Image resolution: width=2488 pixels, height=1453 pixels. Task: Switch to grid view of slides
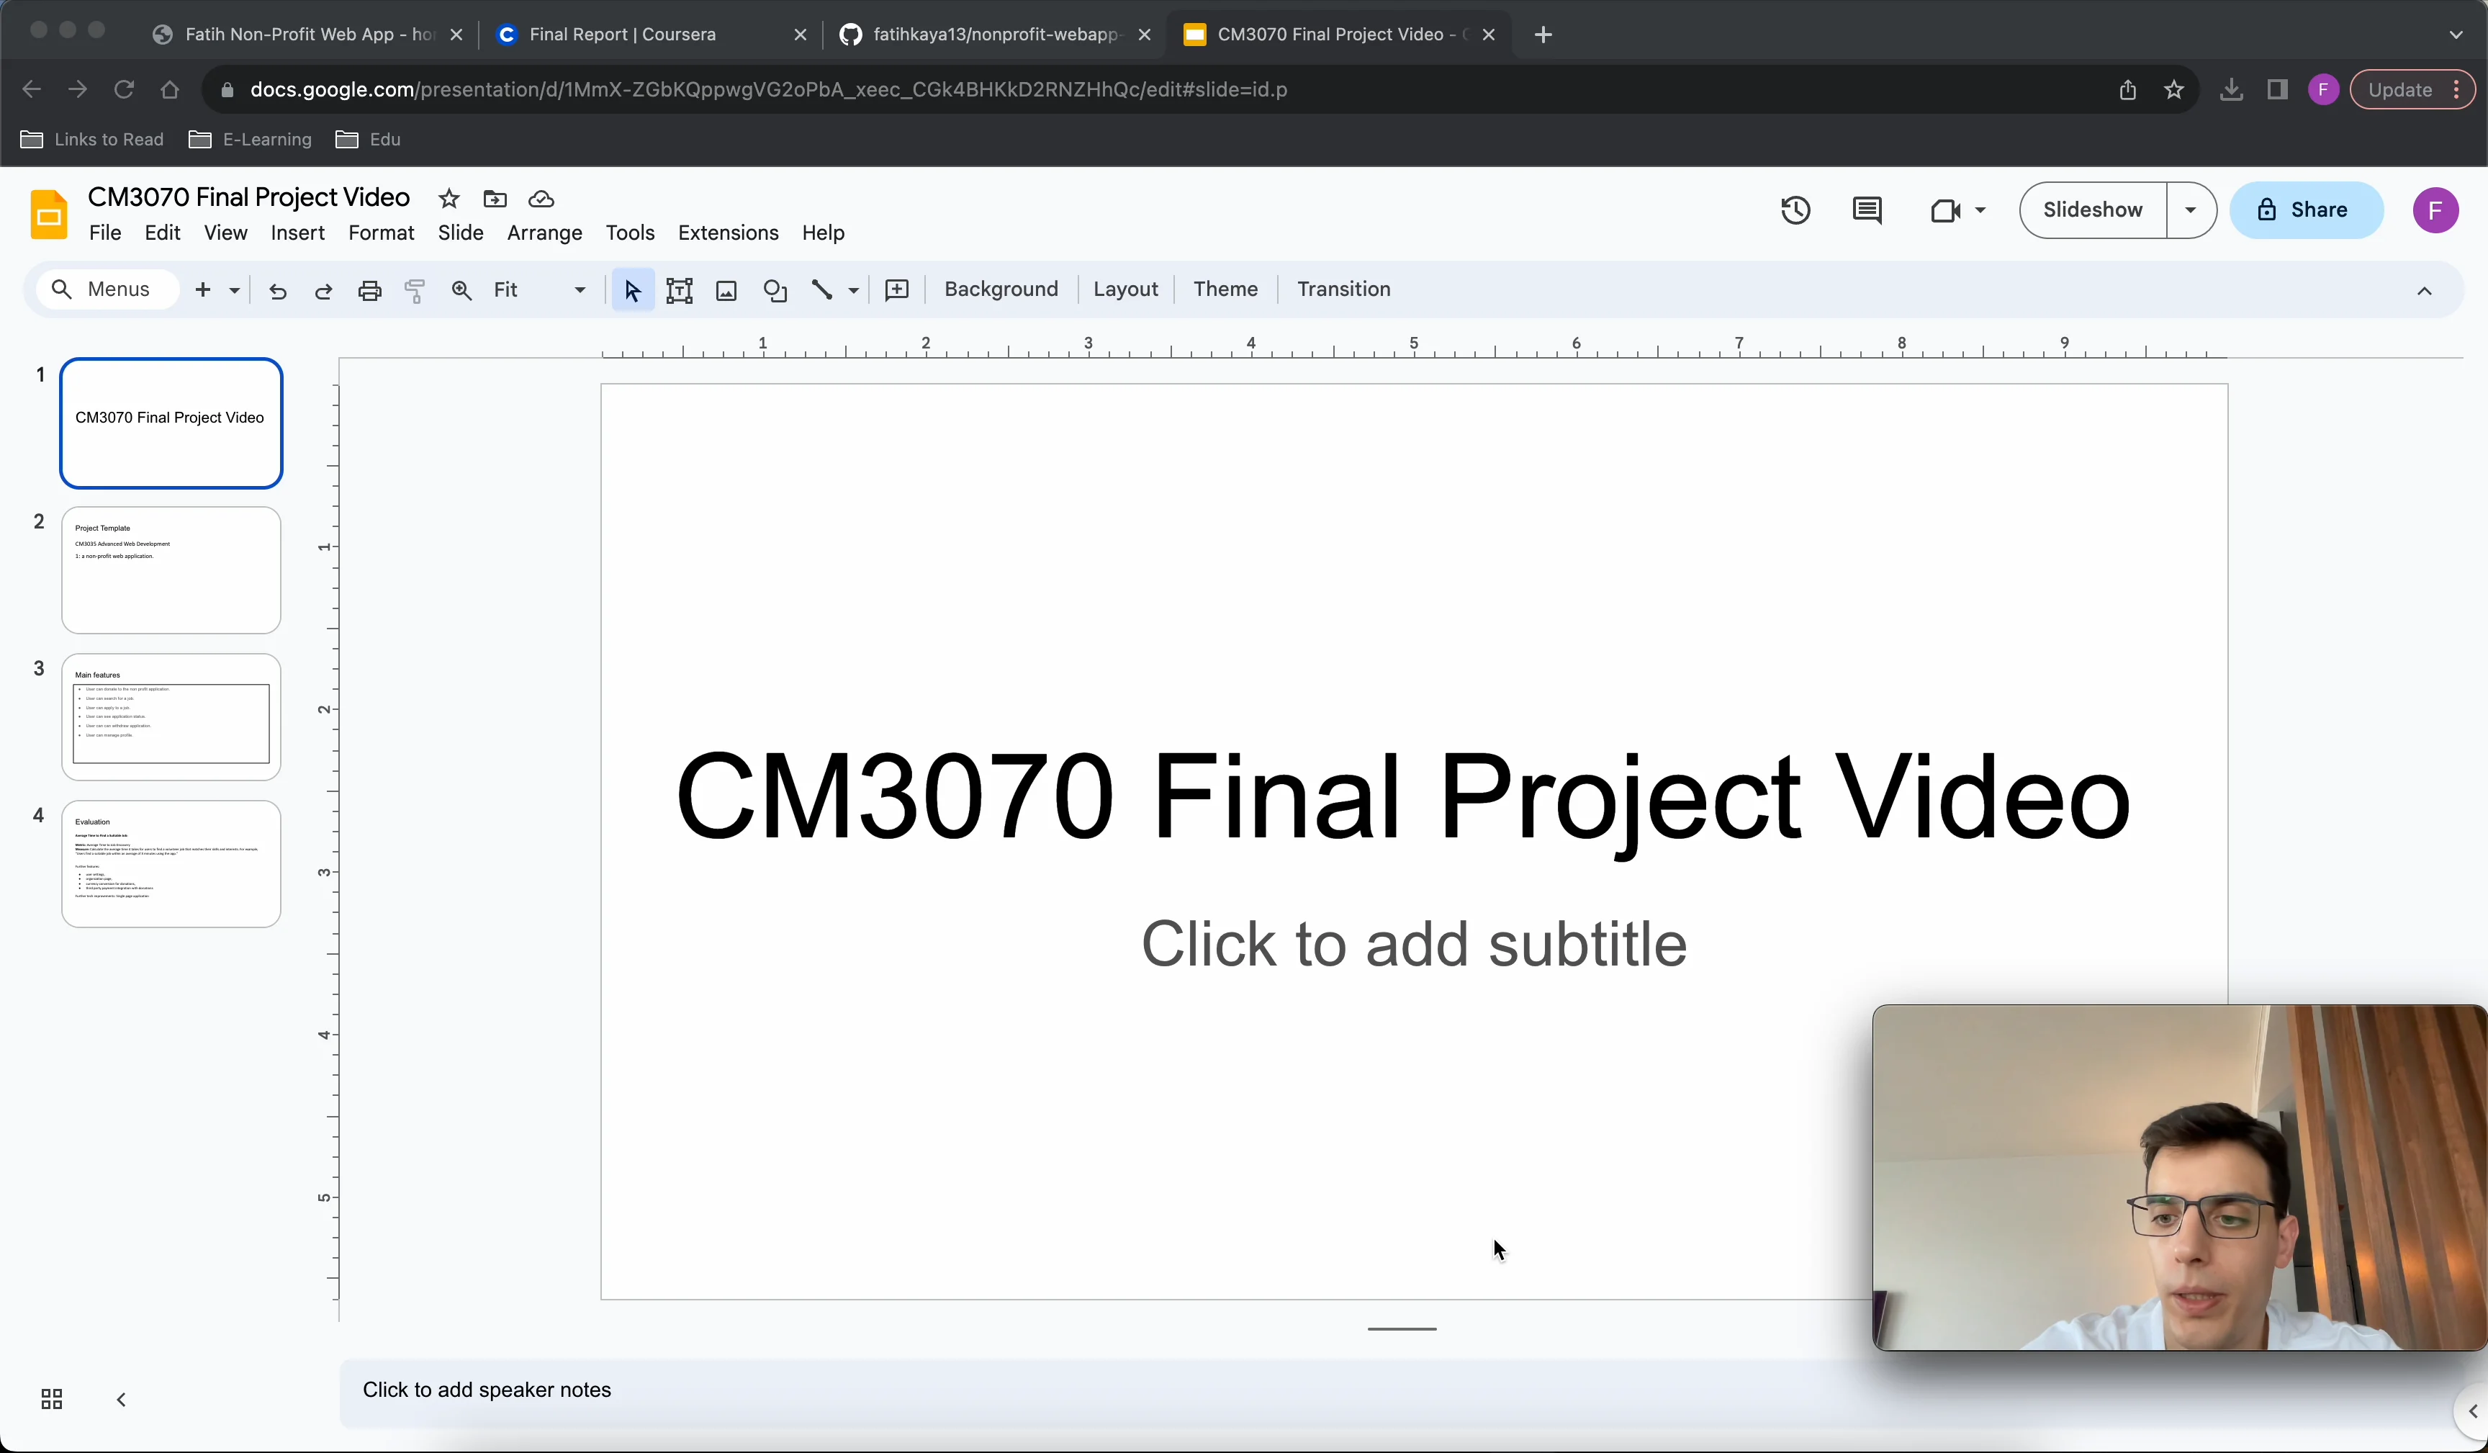click(50, 1400)
